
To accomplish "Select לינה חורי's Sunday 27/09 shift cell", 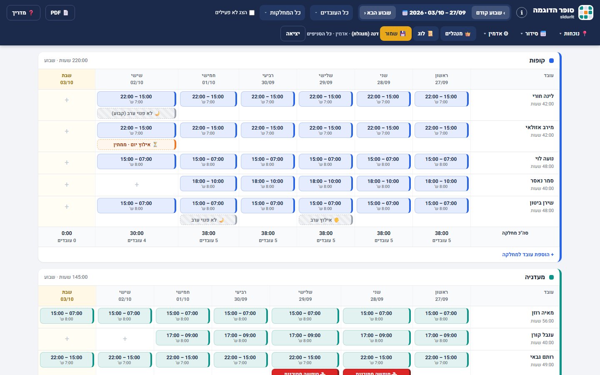I will (x=442, y=99).
